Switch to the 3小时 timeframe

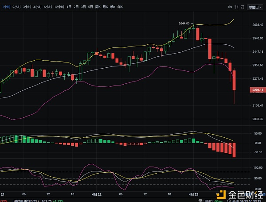pyautogui.click(x=27, y=7)
